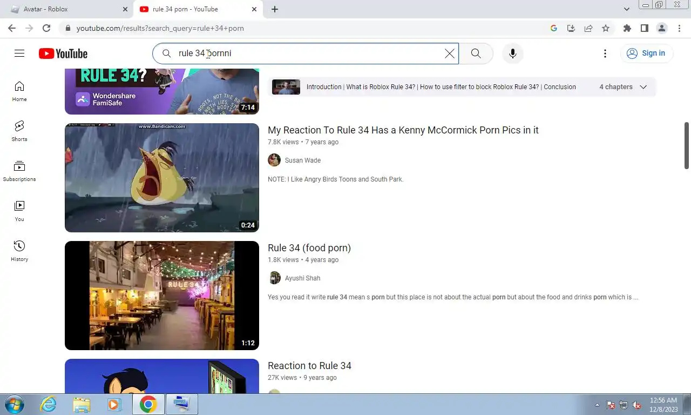Click the Google icon in address bar
Viewport: 691px width, 415px height.
pyautogui.click(x=554, y=28)
